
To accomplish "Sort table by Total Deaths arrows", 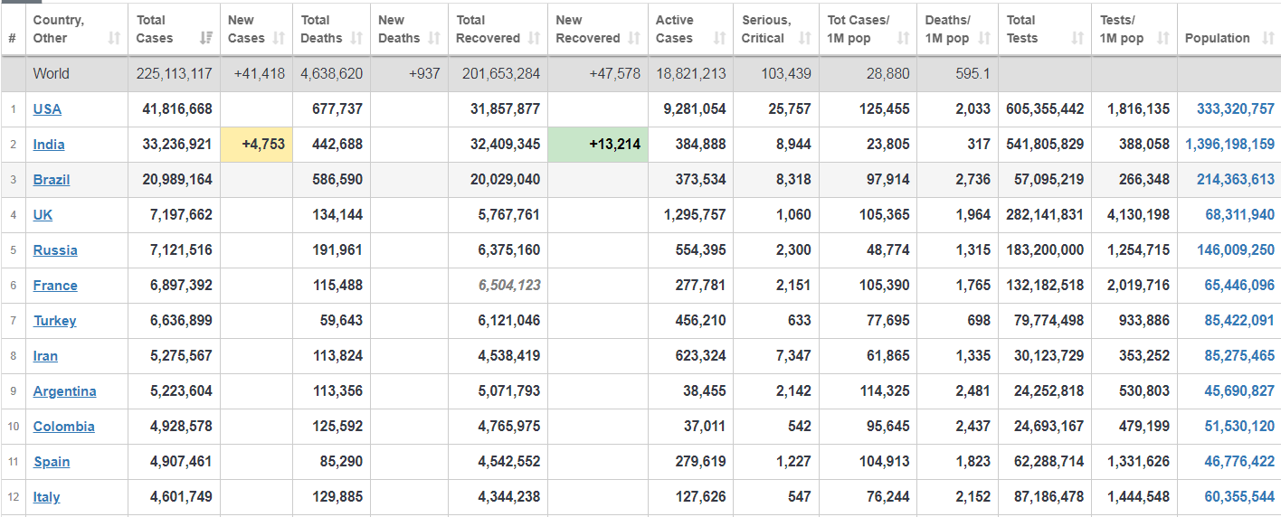I will click(x=356, y=38).
